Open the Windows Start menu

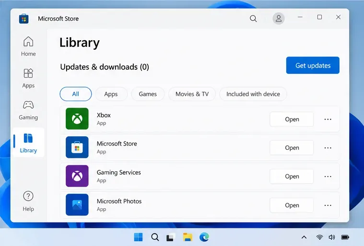coord(138,237)
